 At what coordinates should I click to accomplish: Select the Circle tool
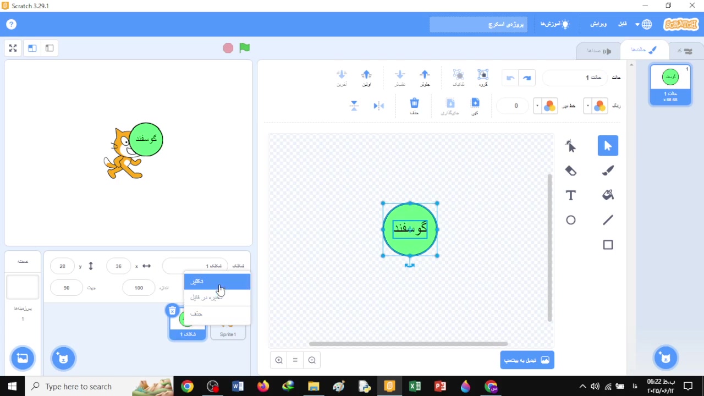[x=571, y=220]
